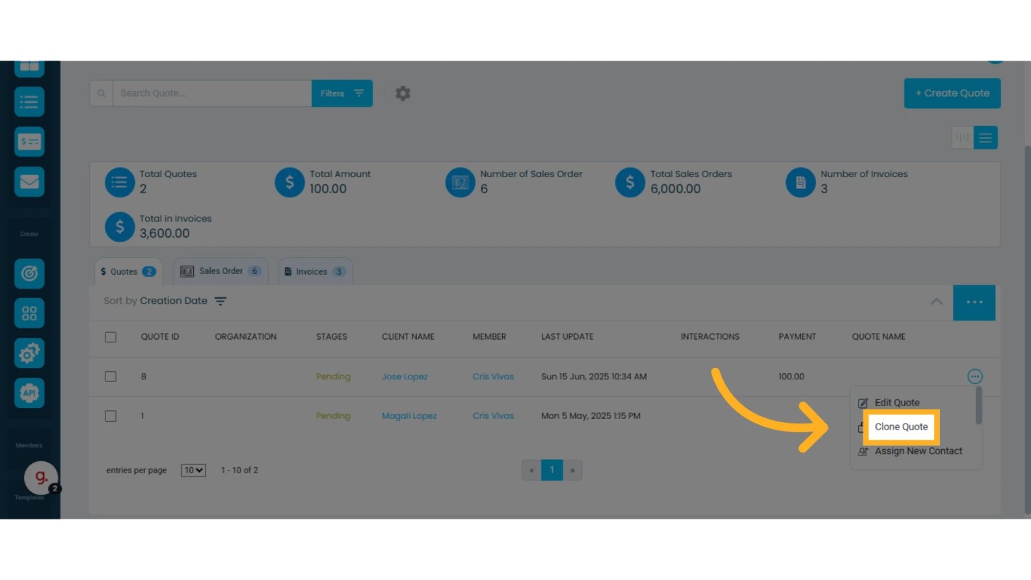
Task: Click the INTERACTIONS column header
Action: [x=710, y=337]
